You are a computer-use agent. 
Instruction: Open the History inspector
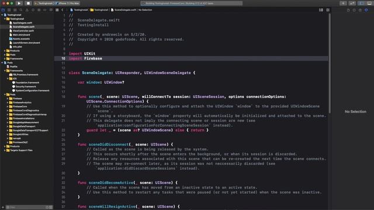click(x=354, y=10)
